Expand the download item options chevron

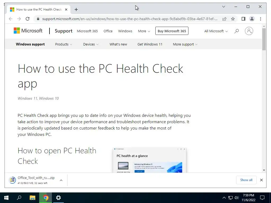pos(61,180)
